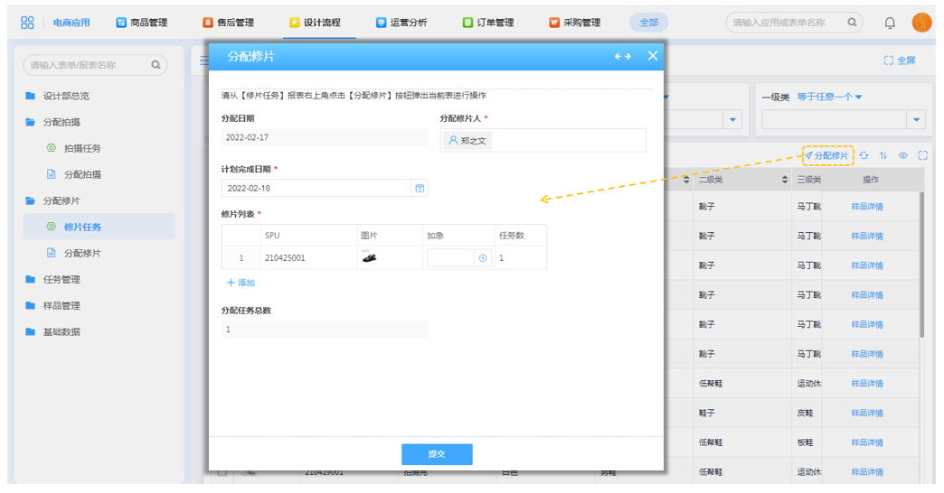944x493 pixels.
Task: Expand the dialog width with arrows icon
Action: tap(623, 56)
